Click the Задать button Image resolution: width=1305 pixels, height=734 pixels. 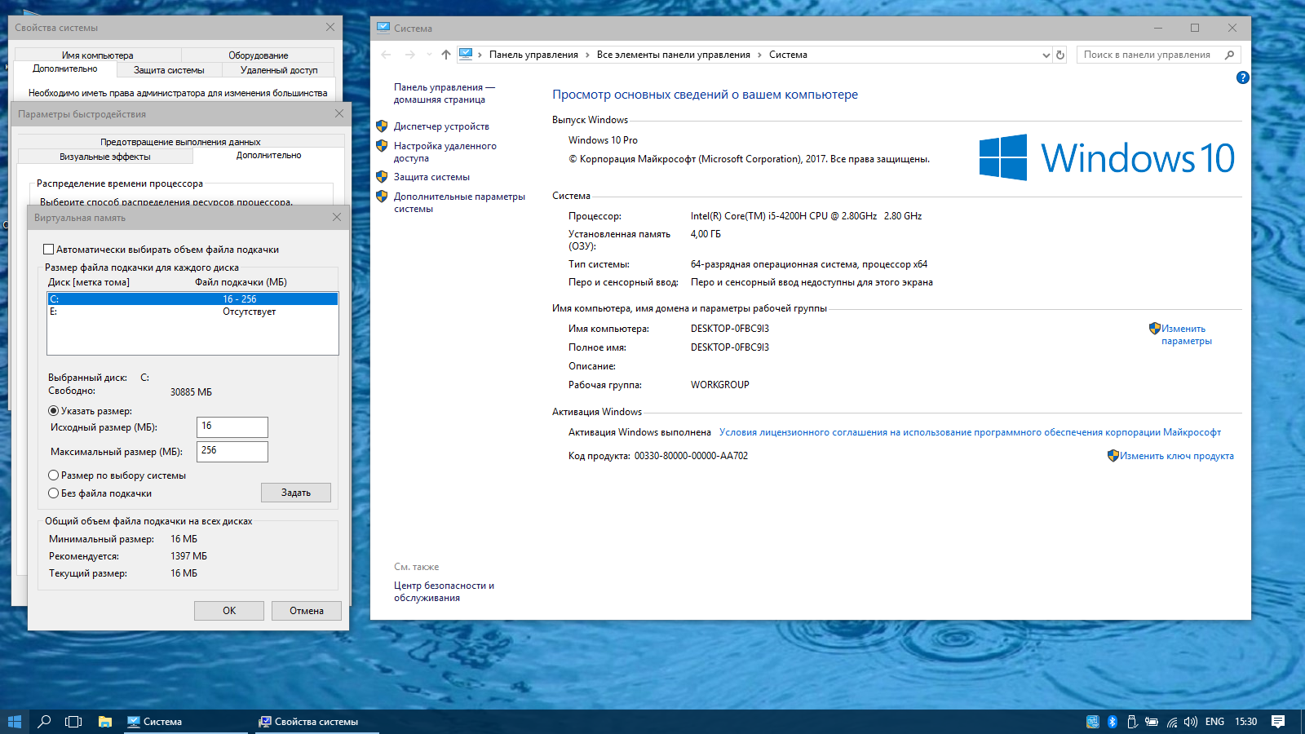pos(296,493)
